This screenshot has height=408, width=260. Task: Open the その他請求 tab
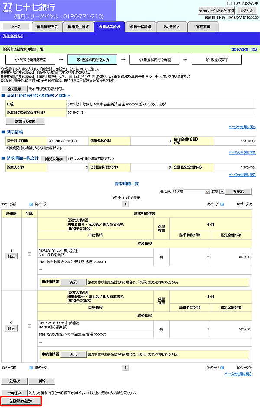click(172, 27)
